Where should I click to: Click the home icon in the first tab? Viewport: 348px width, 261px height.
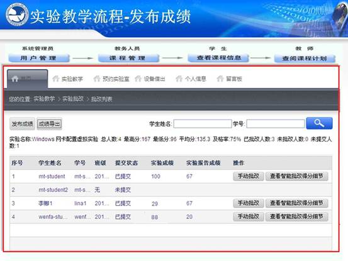click(x=15, y=79)
